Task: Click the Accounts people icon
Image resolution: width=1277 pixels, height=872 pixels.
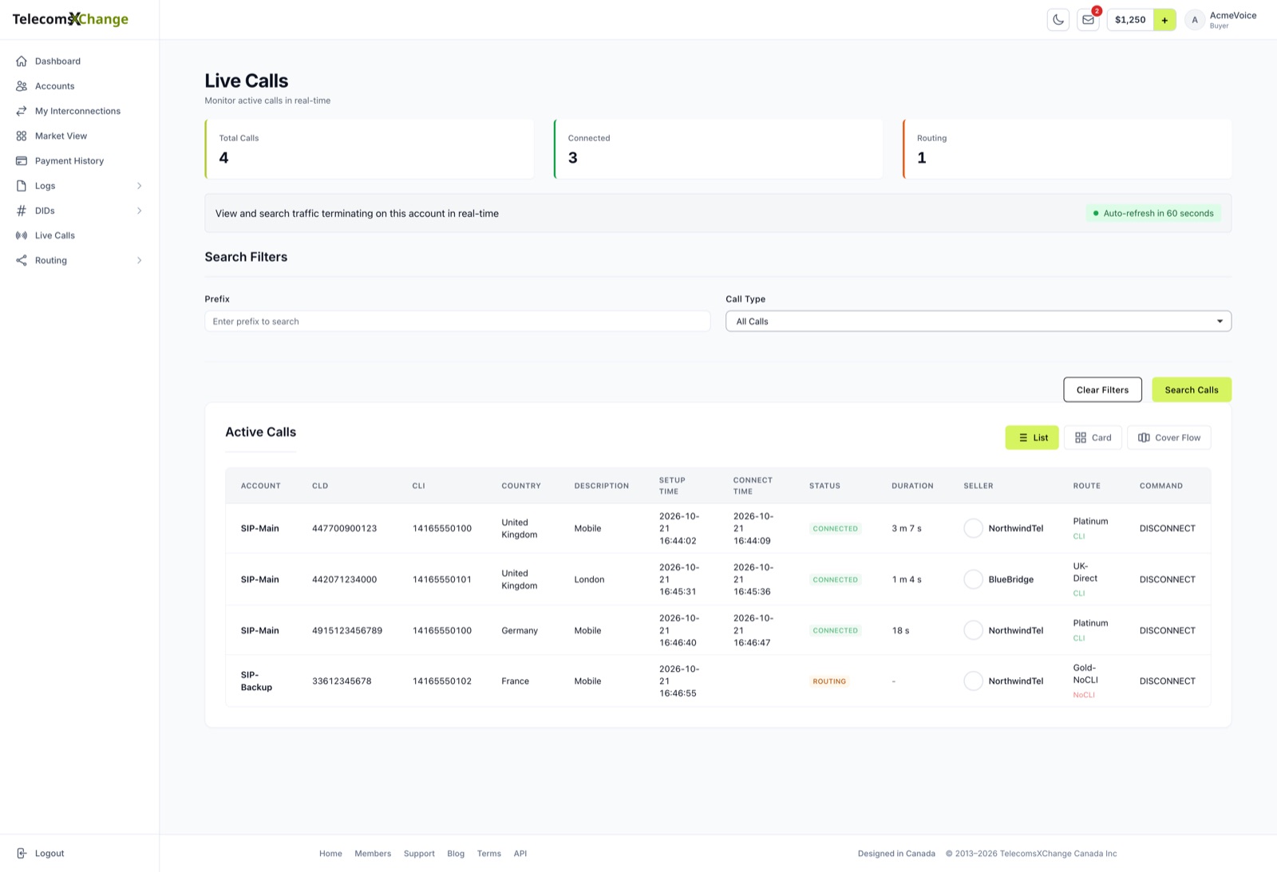Action: [x=22, y=86]
